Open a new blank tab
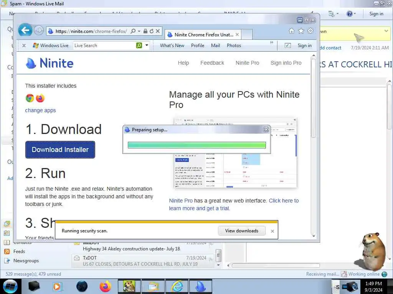 click(247, 34)
